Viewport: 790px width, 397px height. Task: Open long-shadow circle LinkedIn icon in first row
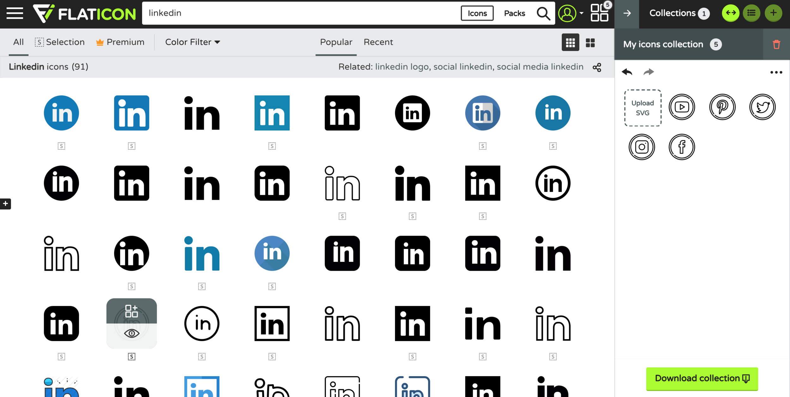coord(483,113)
